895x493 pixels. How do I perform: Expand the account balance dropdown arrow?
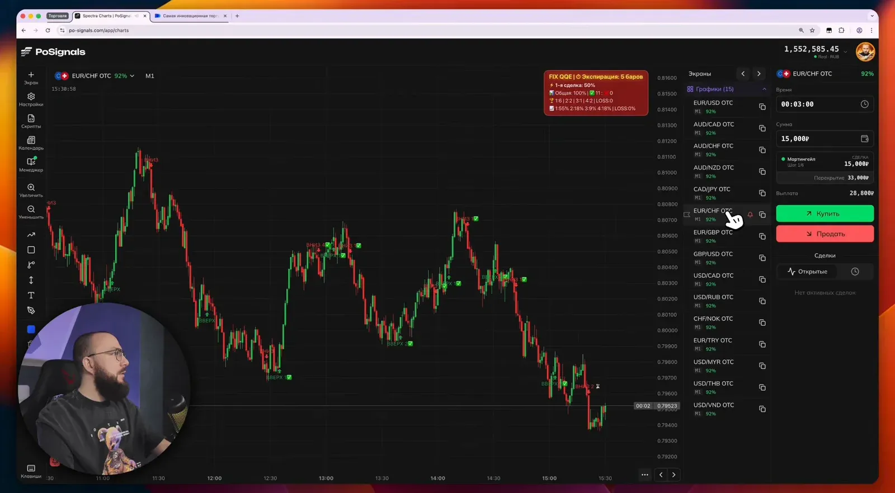click(845, 52)
